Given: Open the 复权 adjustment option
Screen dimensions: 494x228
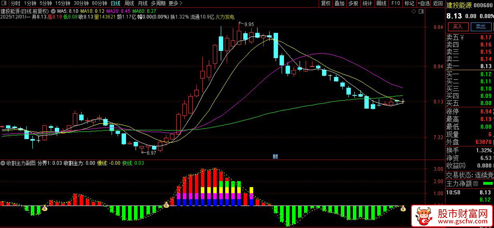Looking at the screenshot, I should pos(326,3).
